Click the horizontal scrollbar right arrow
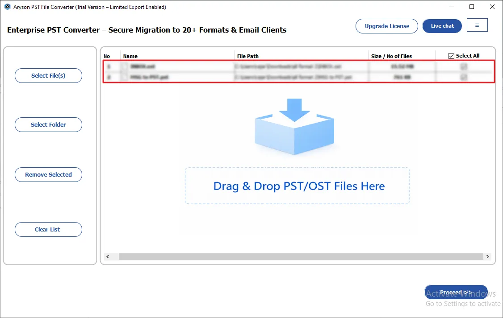 click(488, 257)
